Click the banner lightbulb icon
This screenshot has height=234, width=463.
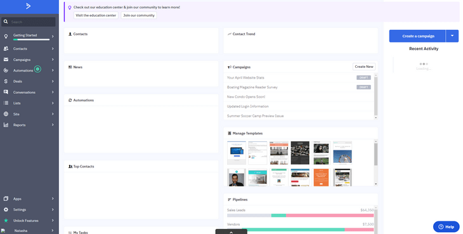(x=70, y=8)
